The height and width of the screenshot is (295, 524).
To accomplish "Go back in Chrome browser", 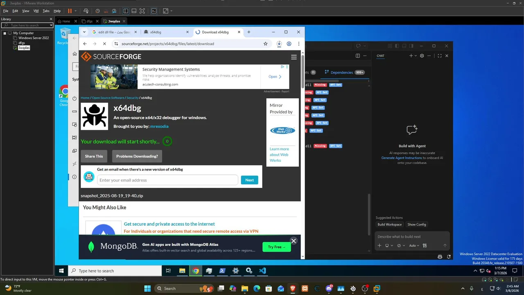I will click(85, 44).
